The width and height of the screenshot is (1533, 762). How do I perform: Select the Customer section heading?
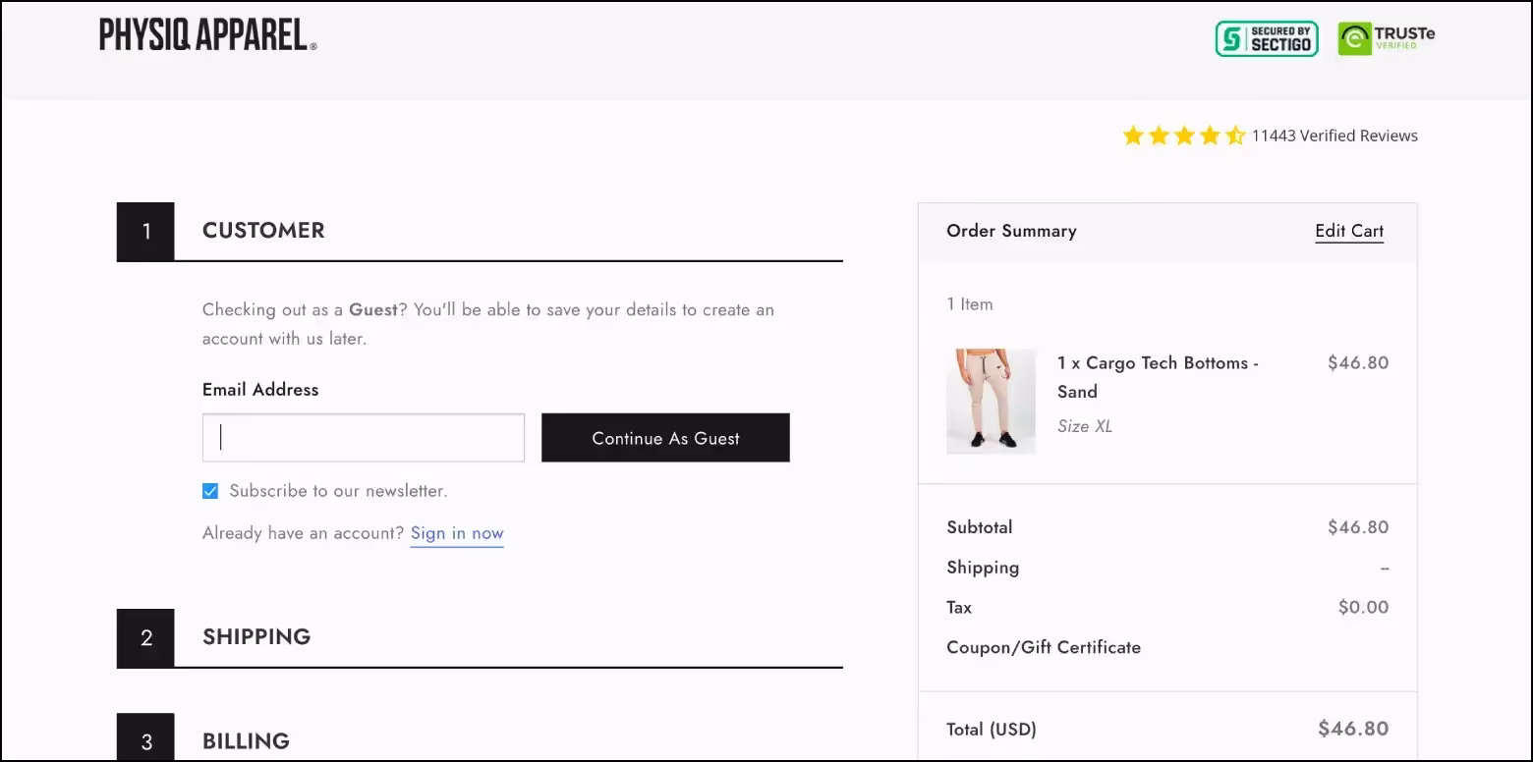(263, 230)
